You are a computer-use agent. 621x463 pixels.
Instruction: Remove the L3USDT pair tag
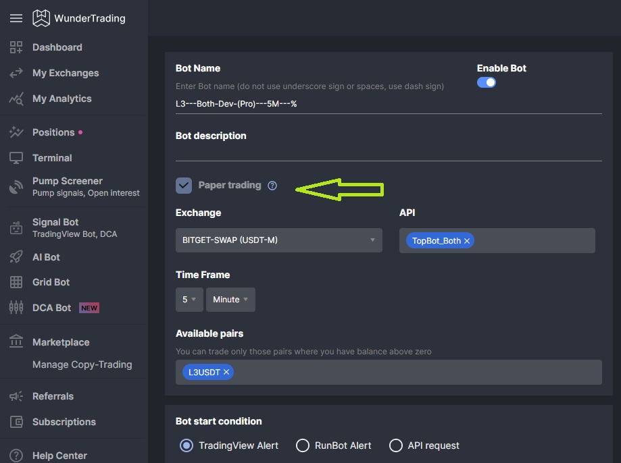point(226,372)
